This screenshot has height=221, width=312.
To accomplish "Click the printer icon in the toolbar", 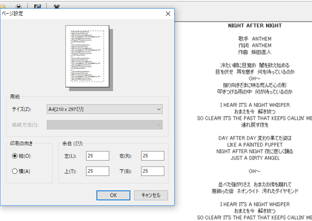I will click(x=19, y=6).
